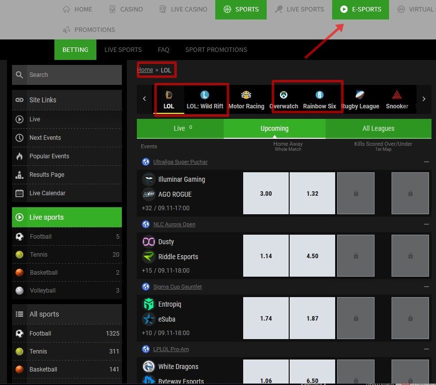The image size is (436, 385).
Task: Go to the PROMOTIONS menu item
Action: (89, 30)
